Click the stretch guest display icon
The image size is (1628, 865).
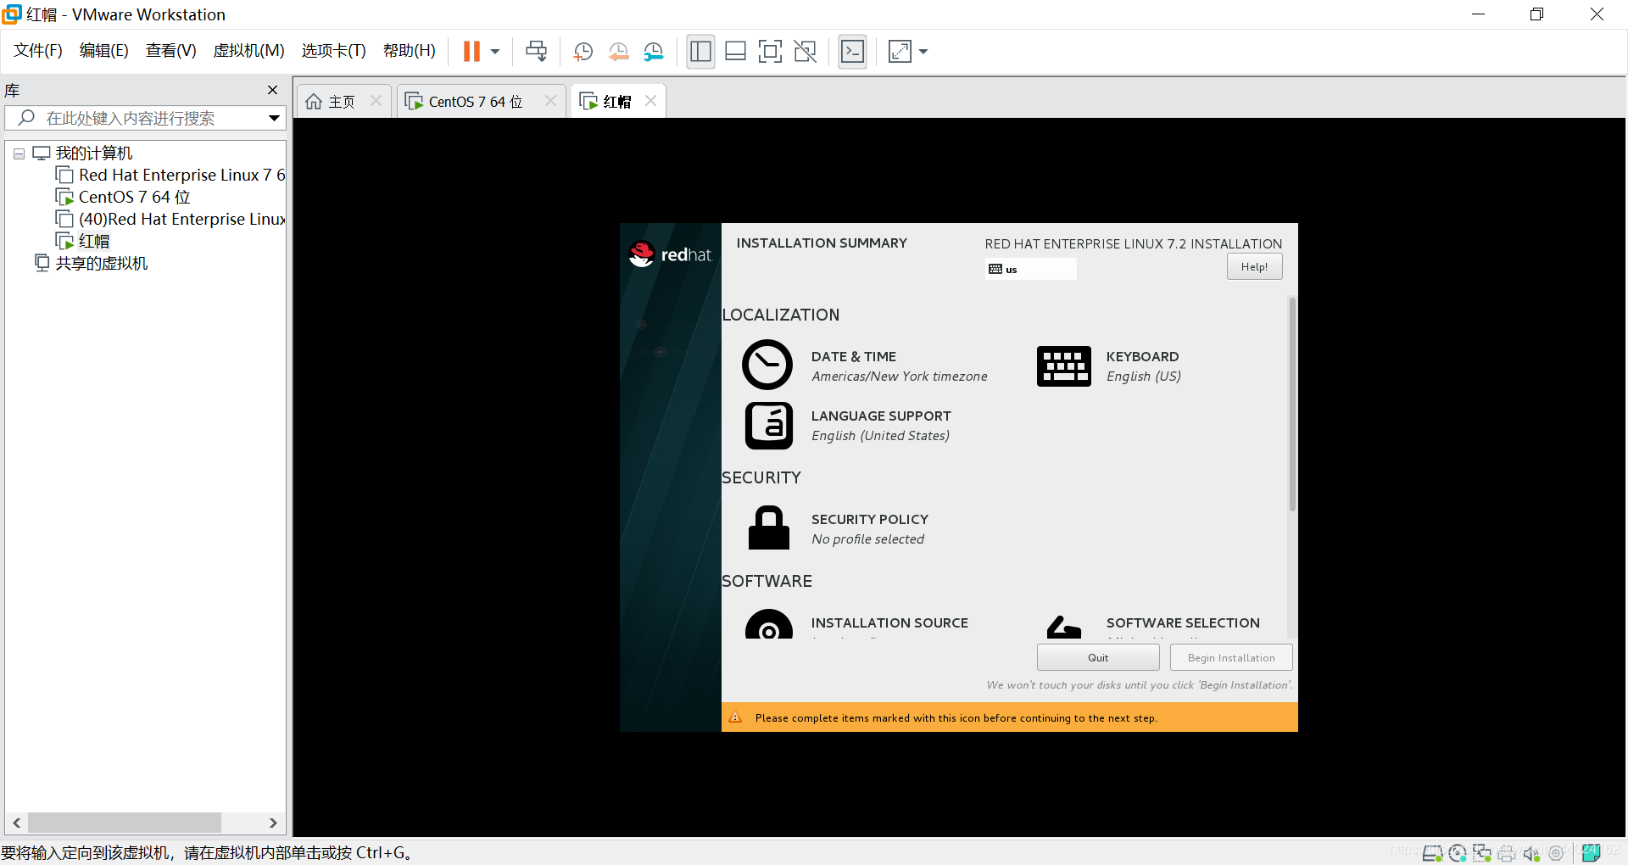click(900, 52)
